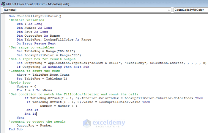Click the comment 'Declare variables'
208x133 pixels.
click(x=26, y=20)
